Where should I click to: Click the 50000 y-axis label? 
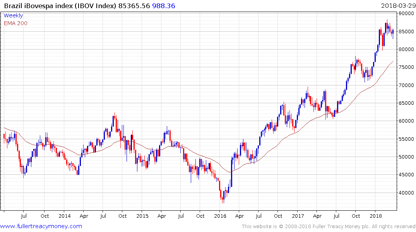pyautogui.click(x=407, y=157)
